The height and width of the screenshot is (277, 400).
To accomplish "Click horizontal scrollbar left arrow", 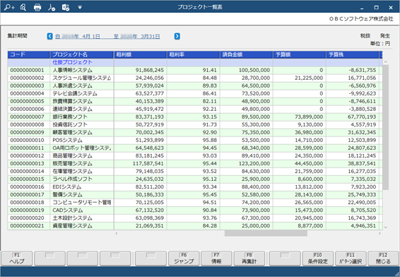I will point(117,233).
